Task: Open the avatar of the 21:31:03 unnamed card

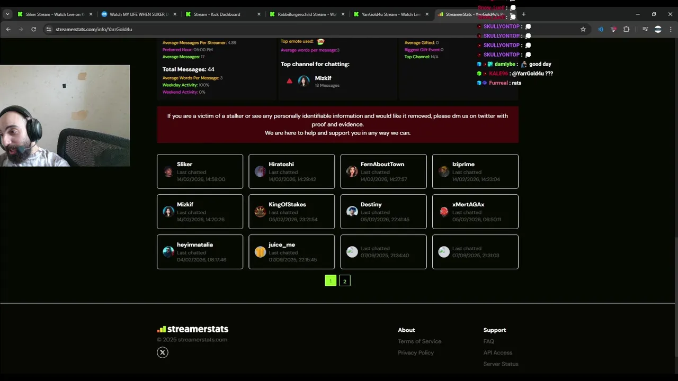Action: [444, 252]
